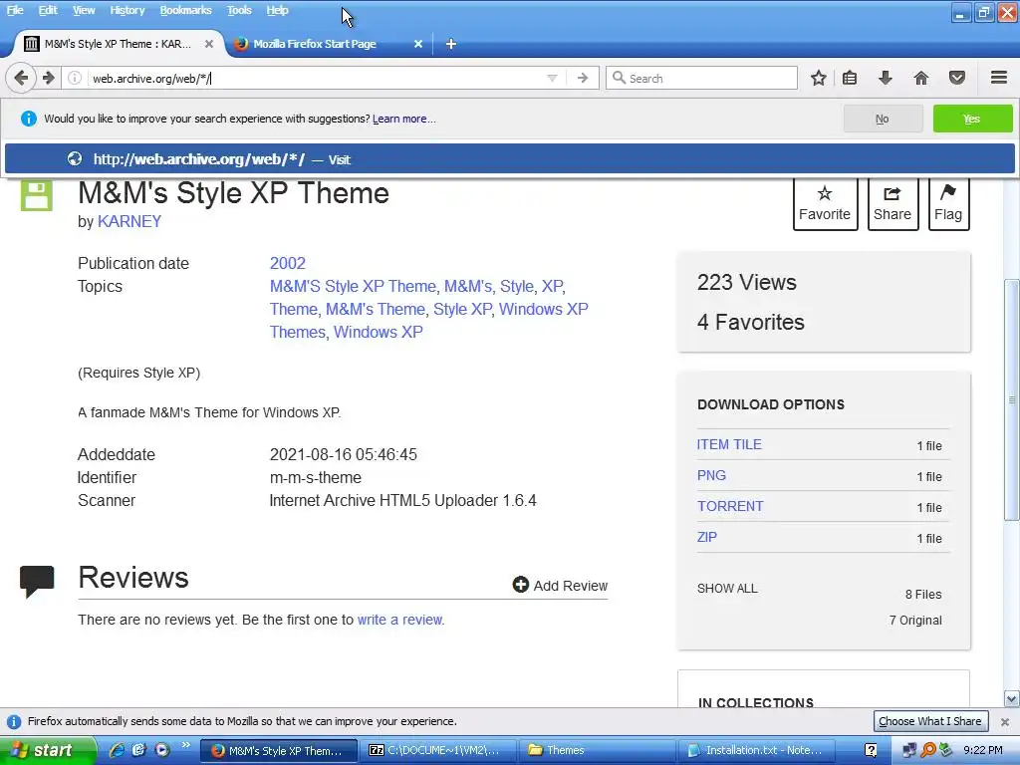
Task: Decline search suggestions with No button
Action: tap(883, 119)
